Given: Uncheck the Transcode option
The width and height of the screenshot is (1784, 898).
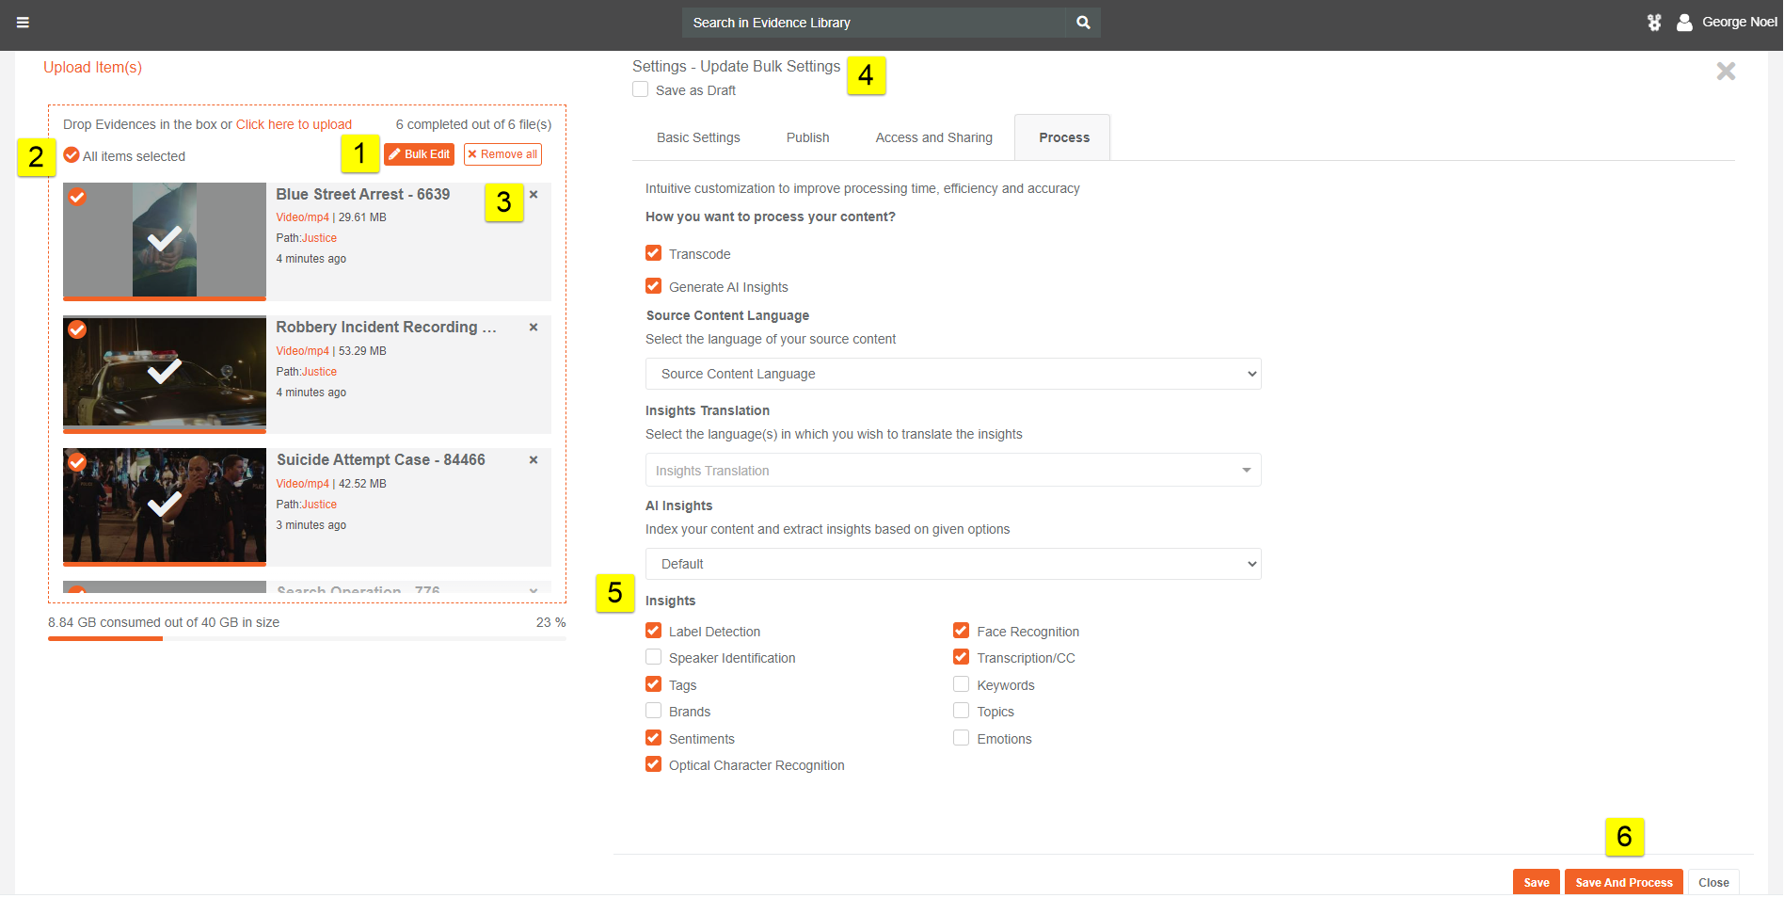Looking at the screenshot, I should pyautogui.click(x=654, y=253).
